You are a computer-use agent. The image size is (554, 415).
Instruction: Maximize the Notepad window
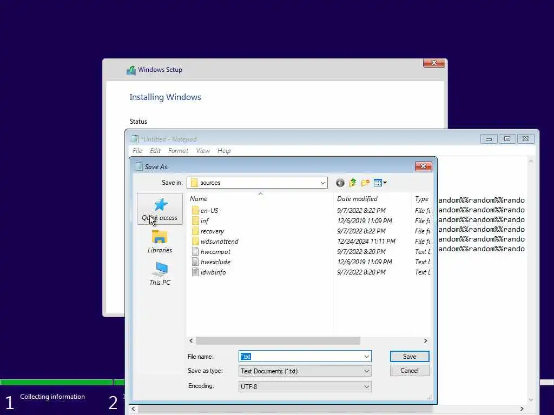[x=507, y=139]
